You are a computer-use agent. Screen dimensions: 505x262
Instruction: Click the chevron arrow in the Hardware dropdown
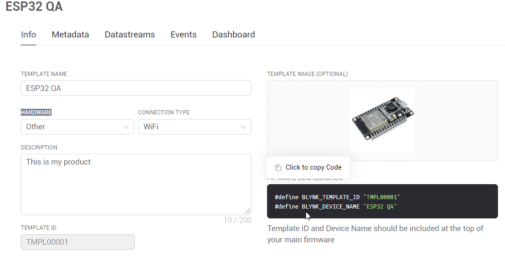pos(126,127)
